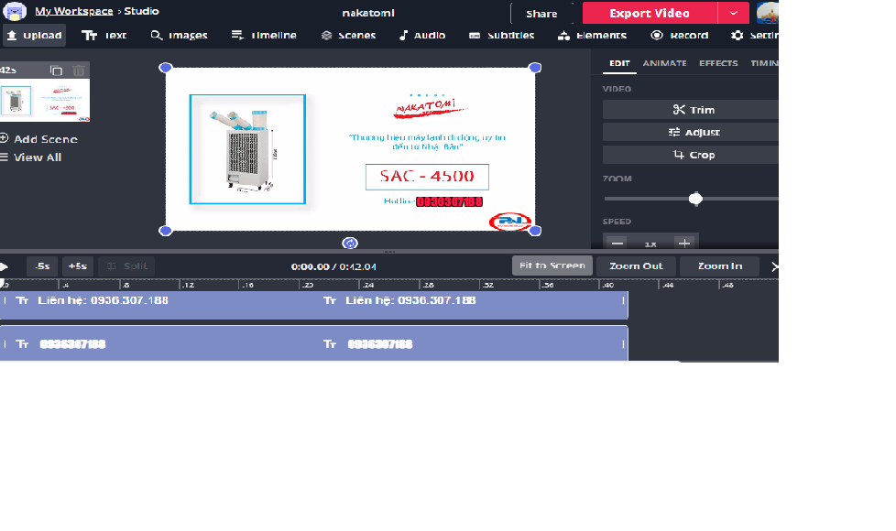Click Export Video button
896x531 pixels.
pyautogui.click(x=650, y=13)
